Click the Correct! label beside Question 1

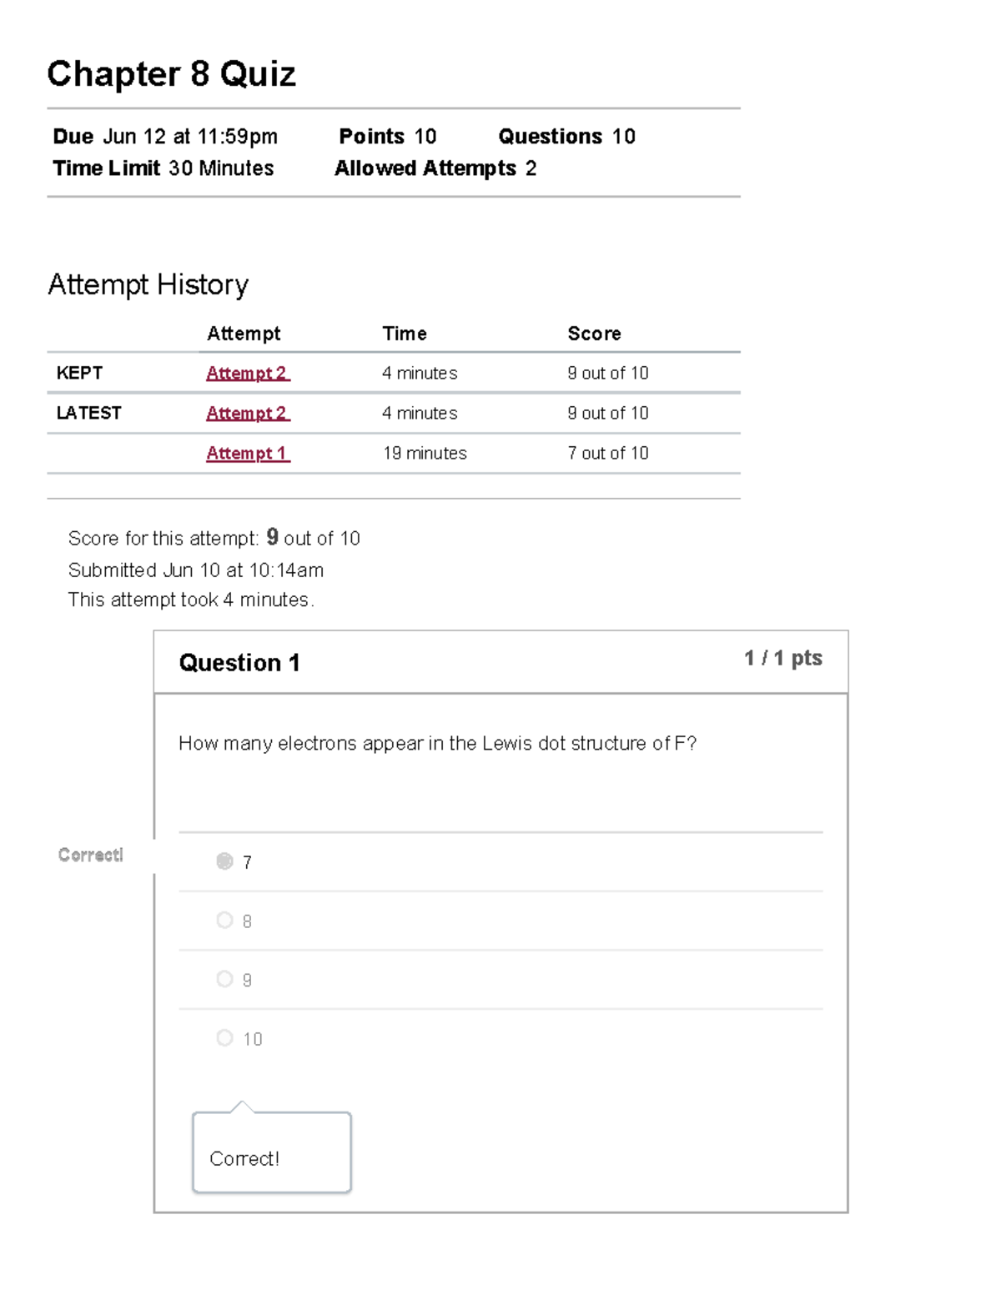click(x=90, y=855)
